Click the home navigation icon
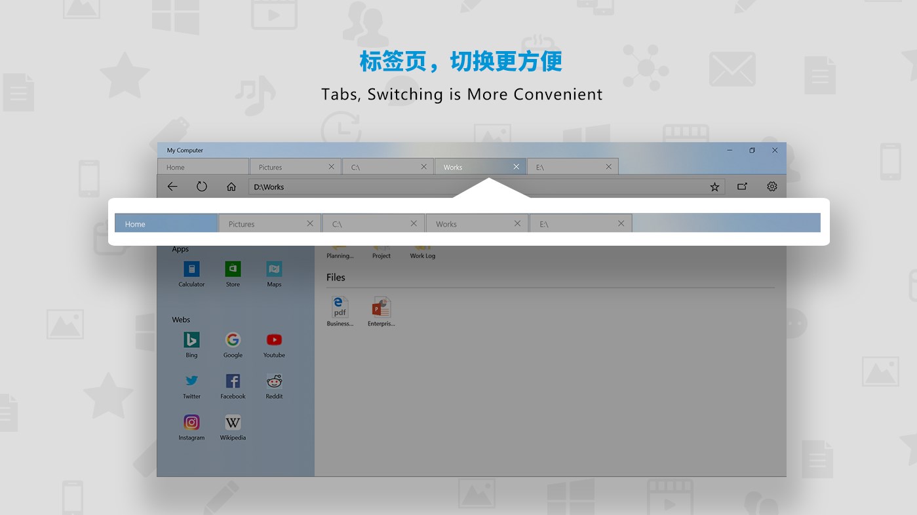Viewport: 917px width, 515px height. [x=231, y=186]
